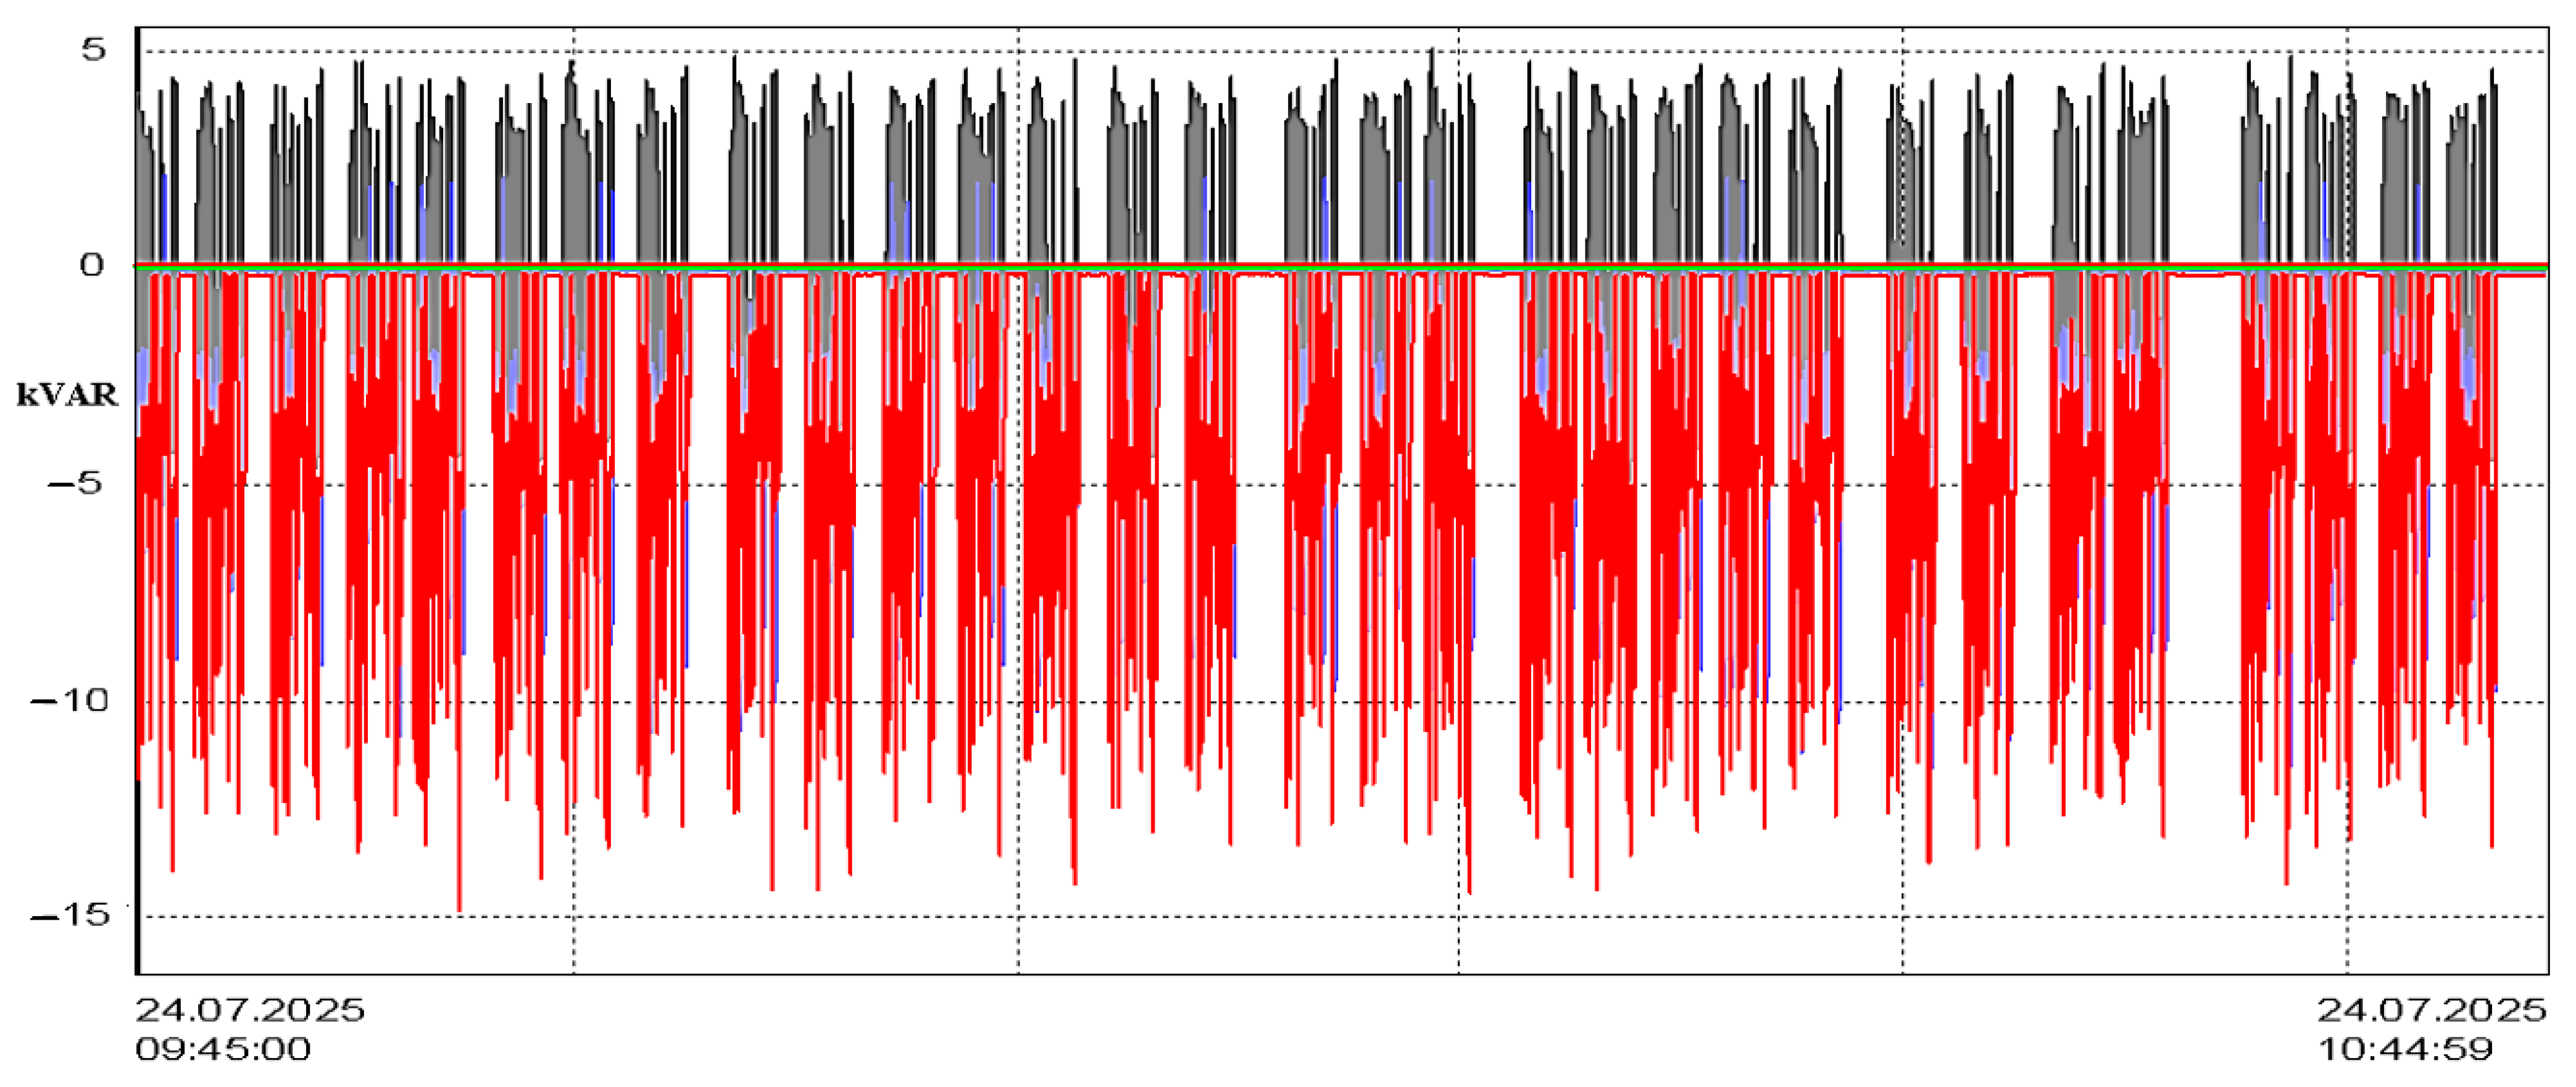Click the middle vertical dashed gridline
Image resolution: width=2576 pixels, height=1087 pixels.
pos(1459,940)
